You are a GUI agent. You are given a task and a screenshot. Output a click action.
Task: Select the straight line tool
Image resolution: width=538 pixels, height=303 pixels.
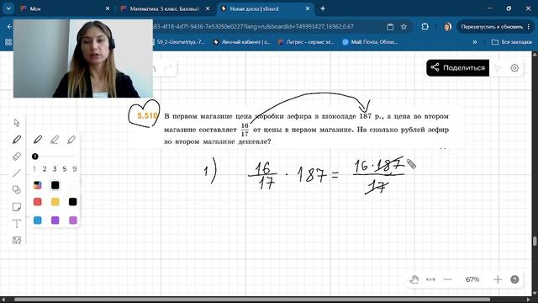[17, 173]
